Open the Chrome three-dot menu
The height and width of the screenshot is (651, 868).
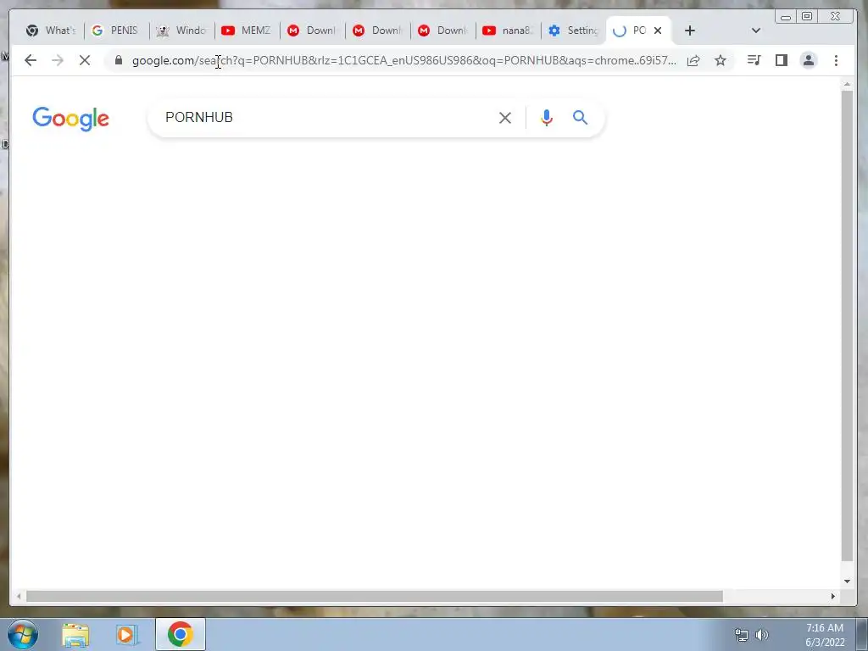click(836, 60)
